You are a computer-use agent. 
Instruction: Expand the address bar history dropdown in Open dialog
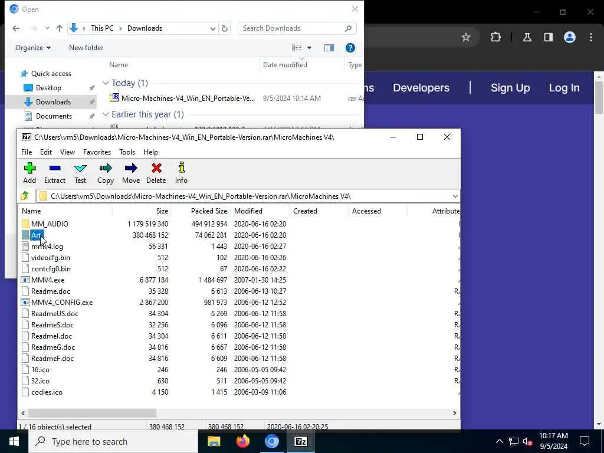click(x=212, y=28)
